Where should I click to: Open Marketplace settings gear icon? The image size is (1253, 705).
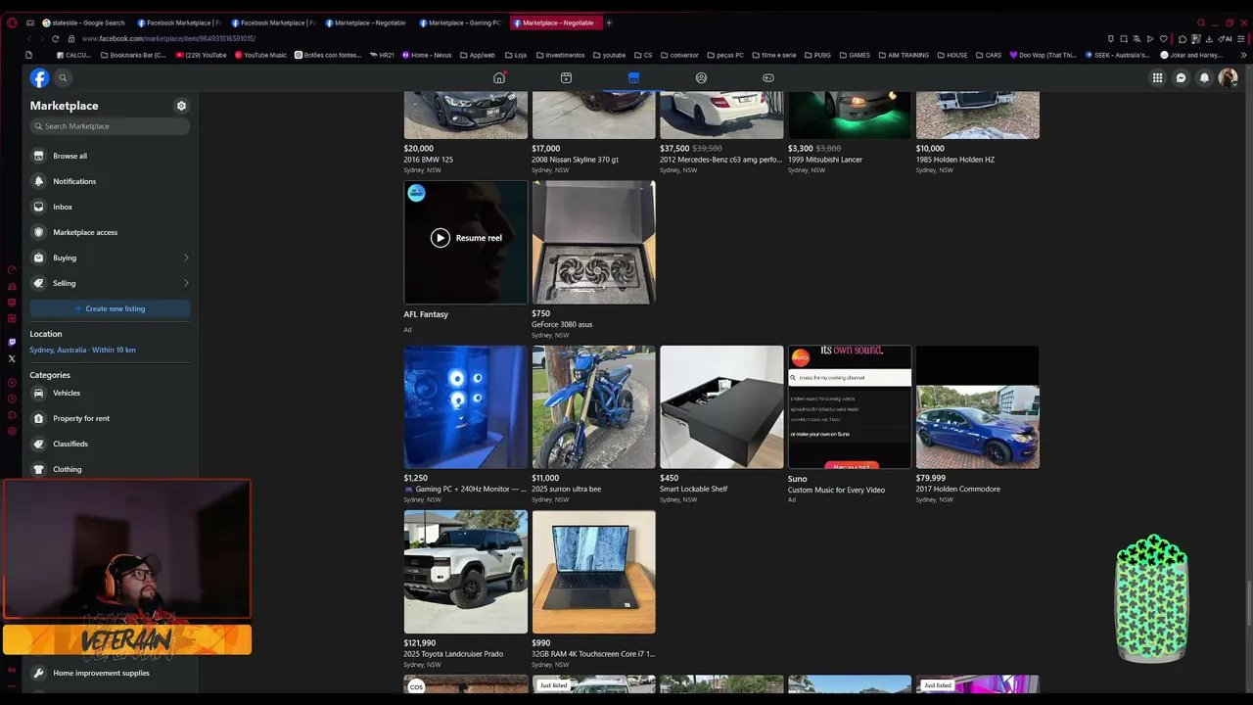[x=181, y=106]
